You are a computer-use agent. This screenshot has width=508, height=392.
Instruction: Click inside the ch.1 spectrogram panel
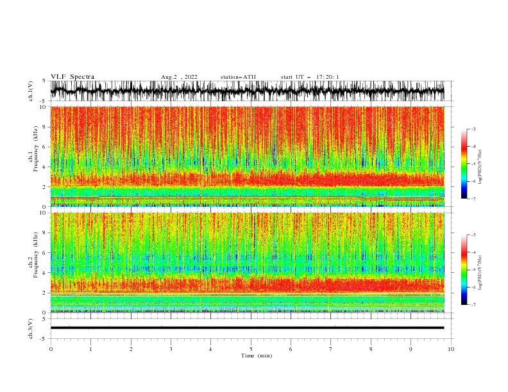tap(248, 156)
